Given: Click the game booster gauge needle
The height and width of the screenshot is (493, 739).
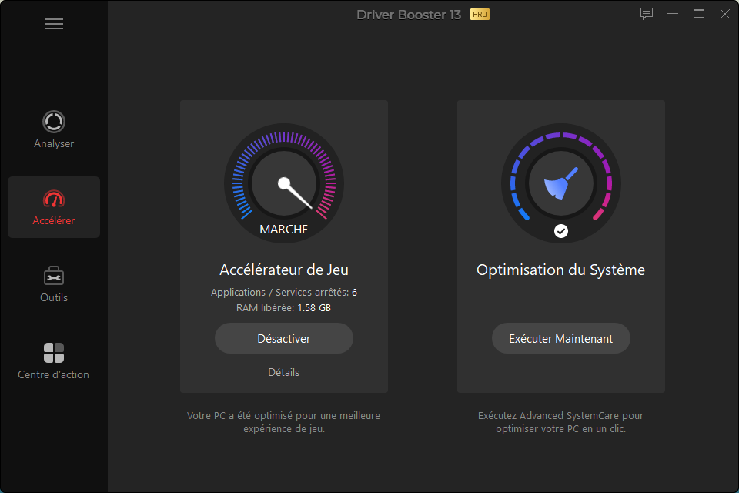Looking at the screenshot, I should 296,194.
